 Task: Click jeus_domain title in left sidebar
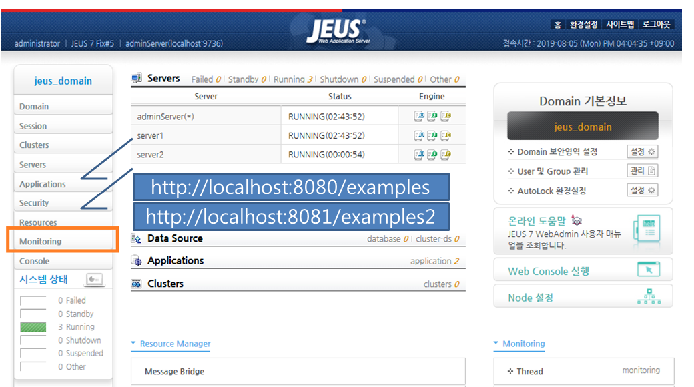pyautogui.click(x=63, y=81)
